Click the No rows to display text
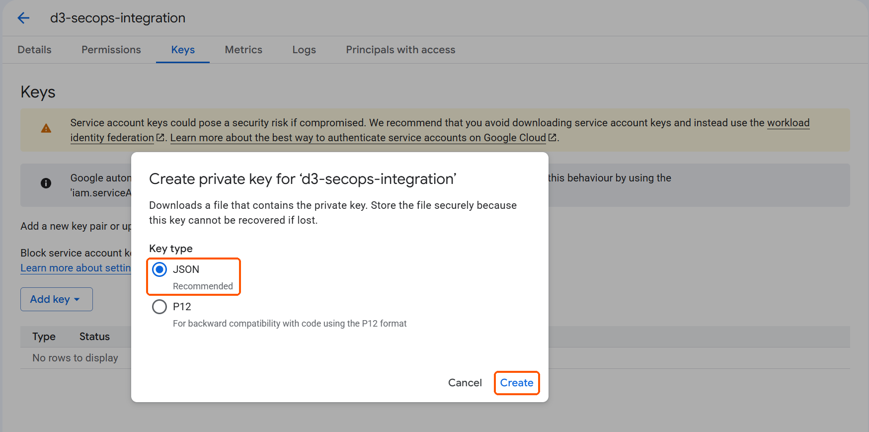The width and height of the screenshot is (869, 432). pyautogui.click(x=75, y=358)
